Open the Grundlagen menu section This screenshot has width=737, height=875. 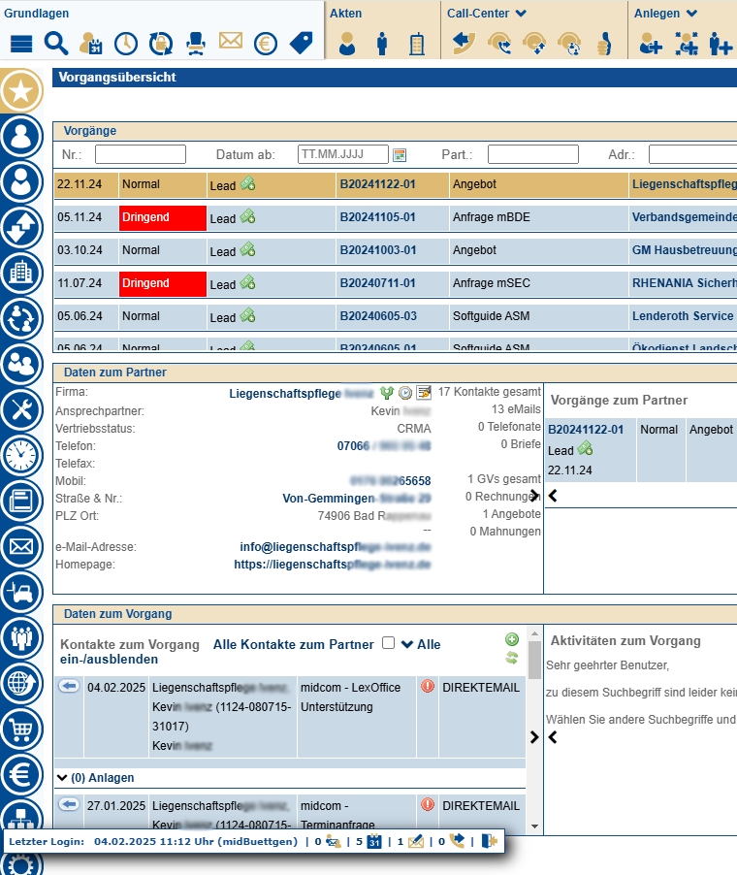[36, 14]
